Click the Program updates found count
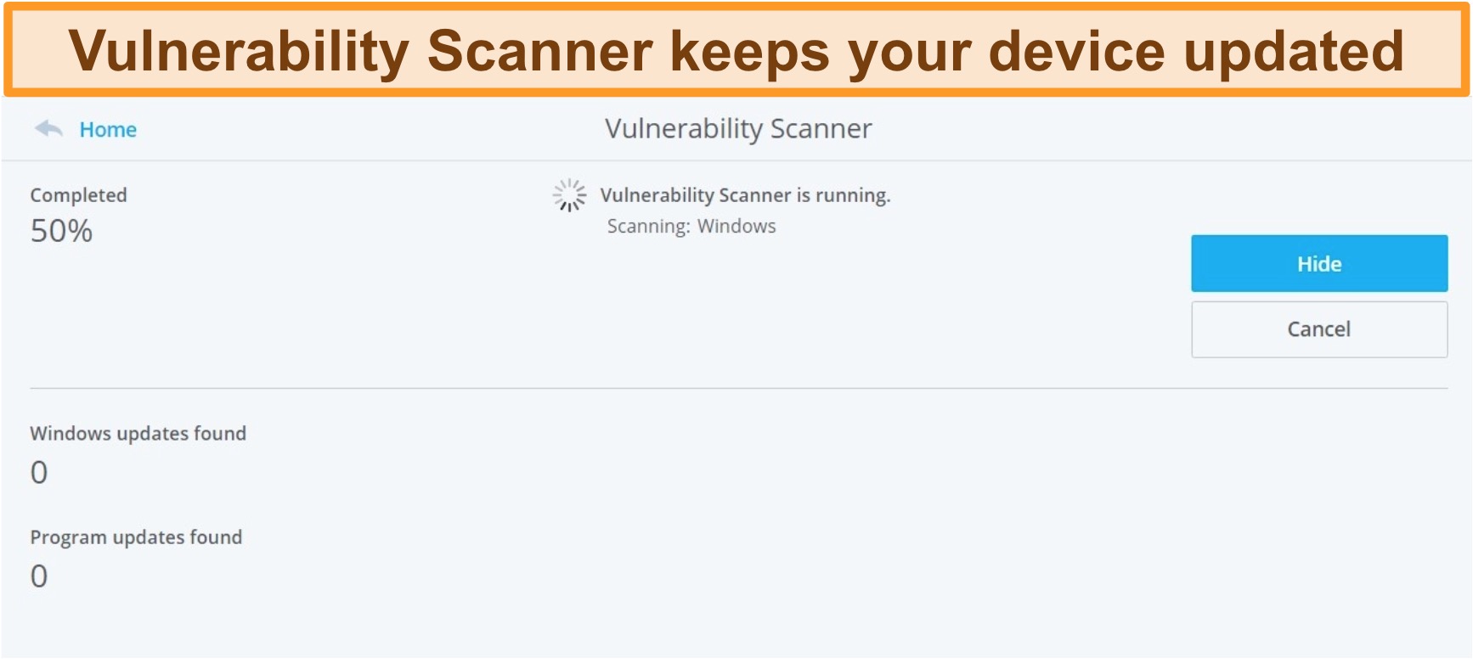1473x663 pixels. pos(39,576)
